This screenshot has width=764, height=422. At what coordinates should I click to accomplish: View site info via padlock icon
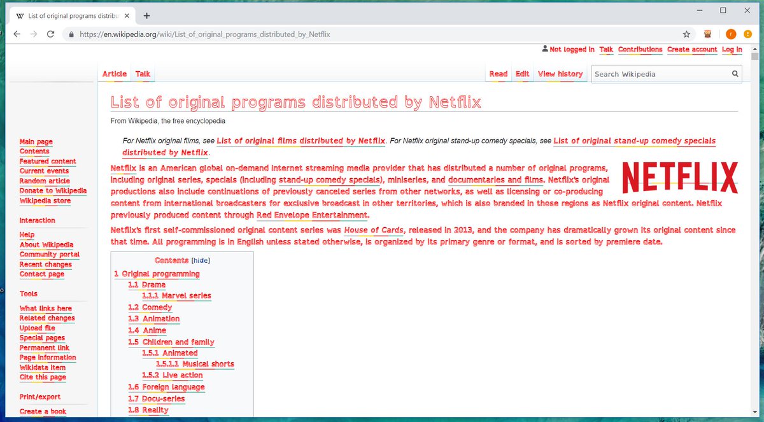point(71,34)
